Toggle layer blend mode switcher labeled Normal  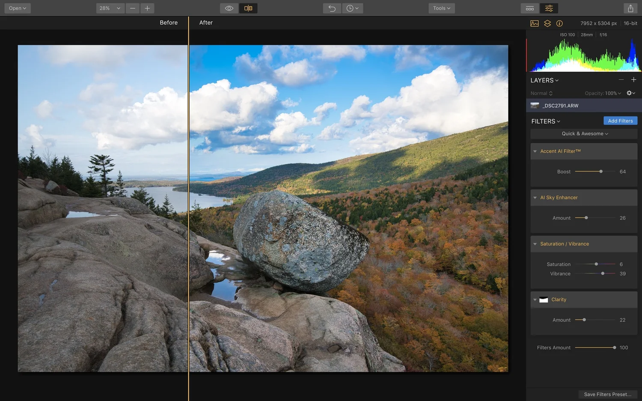pos(541,93)
